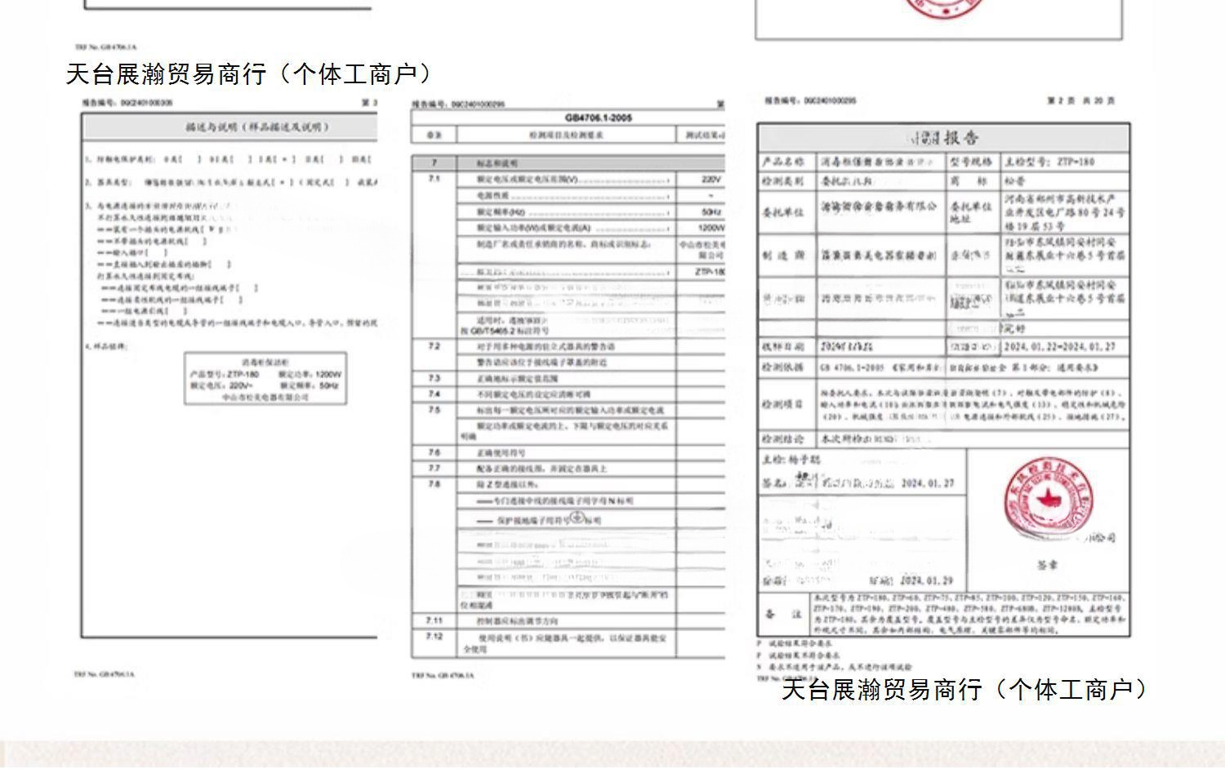Click clause number '7.12' in the test table
1225x769 pixels.
point(434,637)
